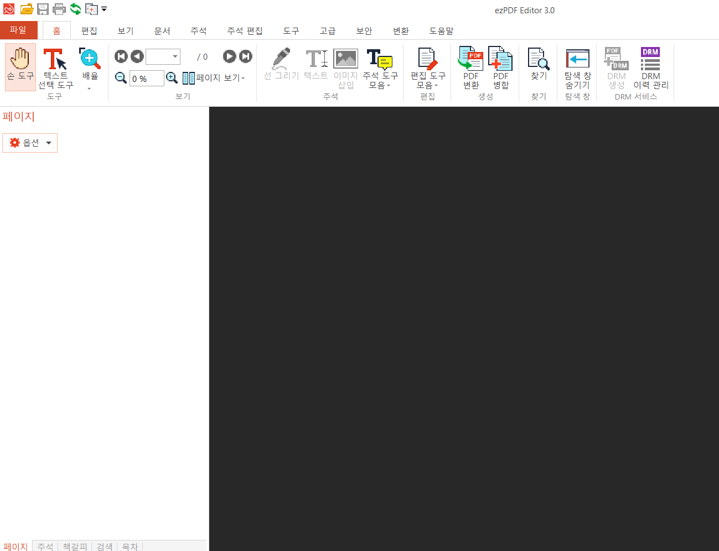Click the open folder icon in quick access toolbar

click(x=27, y=9)
